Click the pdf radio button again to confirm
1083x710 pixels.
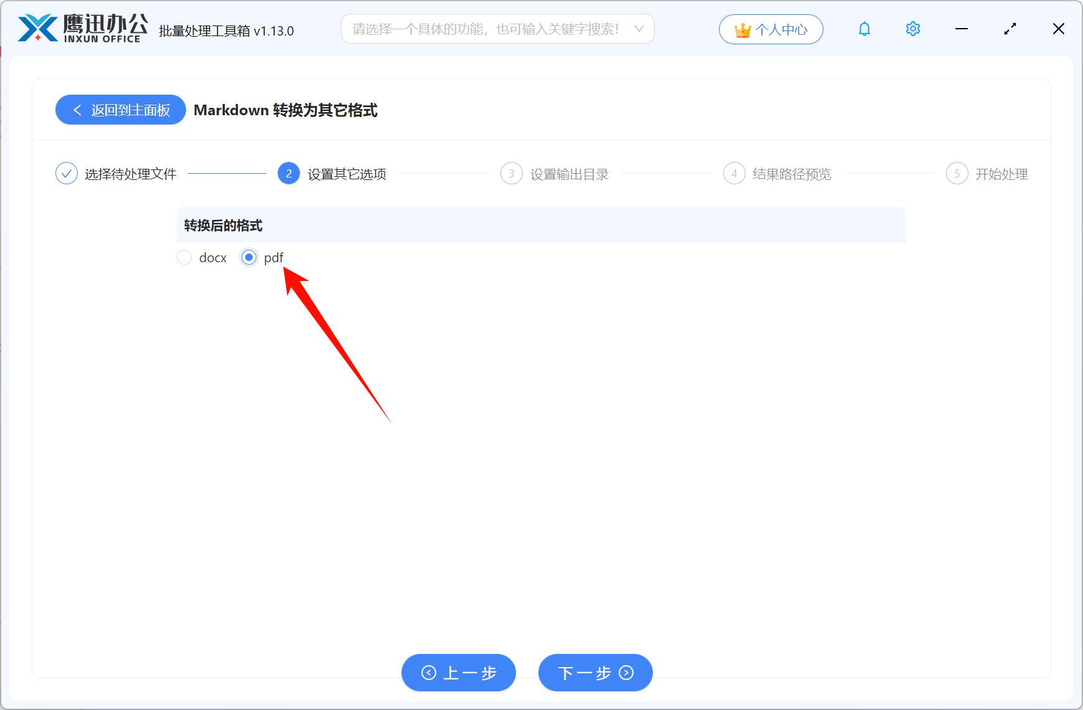click(249, 257)
